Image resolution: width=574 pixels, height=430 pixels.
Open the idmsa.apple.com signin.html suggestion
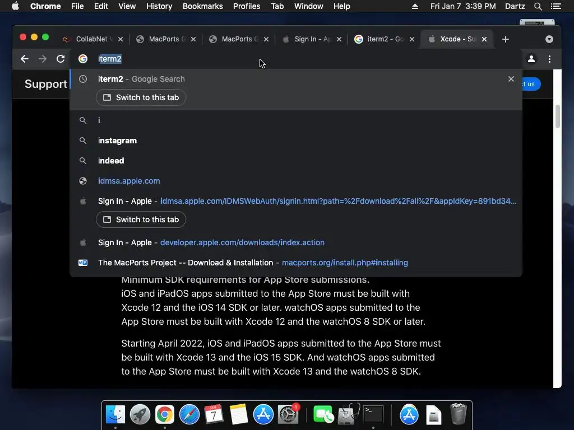pos(296,201)
